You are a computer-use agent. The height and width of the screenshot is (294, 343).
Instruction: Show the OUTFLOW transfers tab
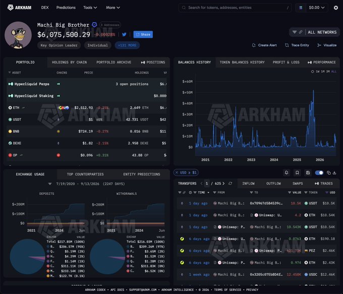(x=273, y=184)
